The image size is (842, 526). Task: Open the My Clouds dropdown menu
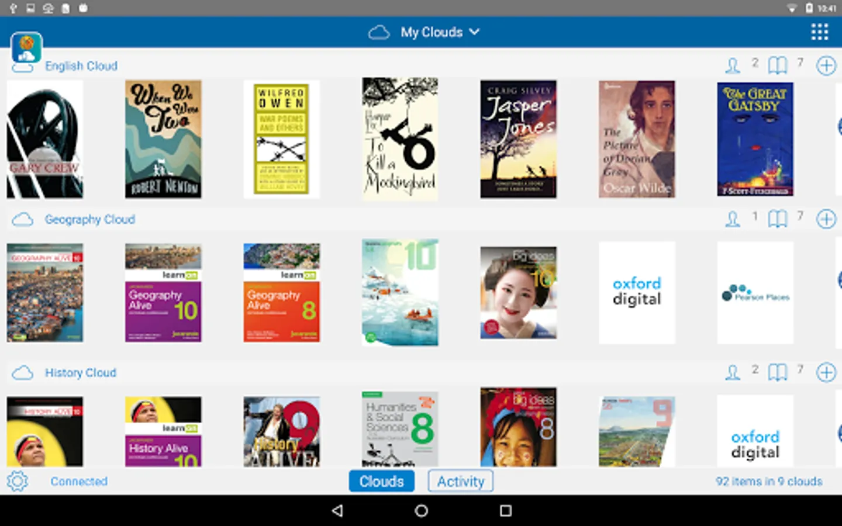(x=440, y=32)
